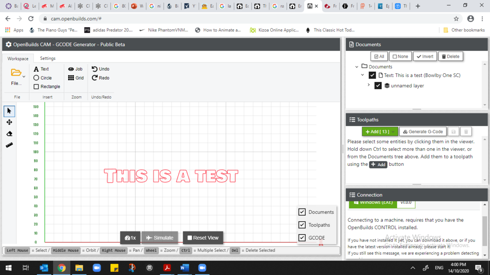This screenshot has width=490, height=275.
Task: Insert a Circle shape
Action: 43,78
